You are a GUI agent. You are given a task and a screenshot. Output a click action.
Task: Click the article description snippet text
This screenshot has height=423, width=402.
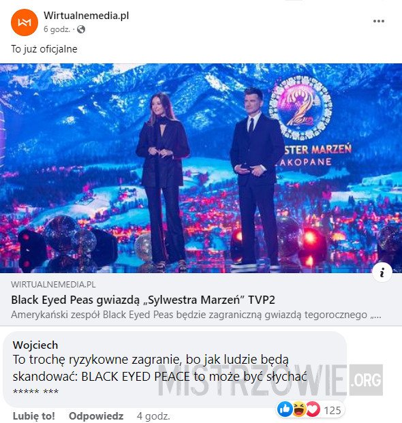pos(196,315)
